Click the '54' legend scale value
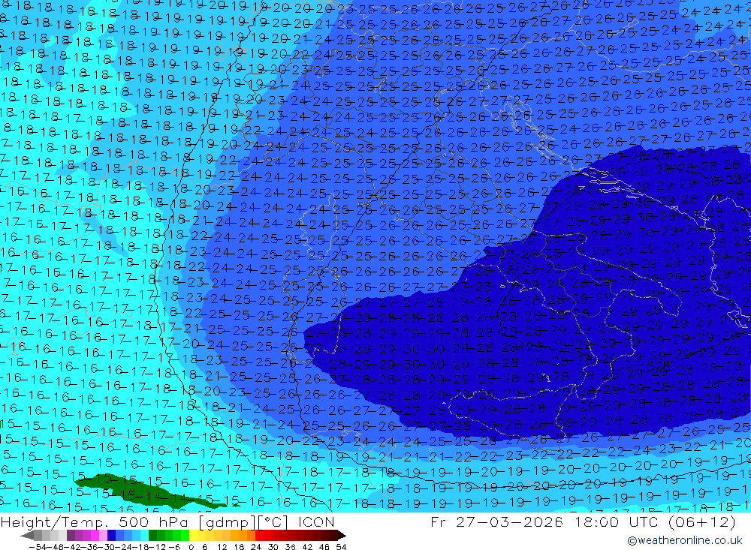This screenshot has height=550, width=751. tap(341, 547)
